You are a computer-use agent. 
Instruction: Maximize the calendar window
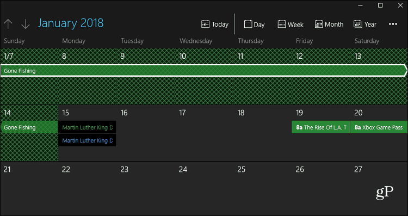click(380, 5)
